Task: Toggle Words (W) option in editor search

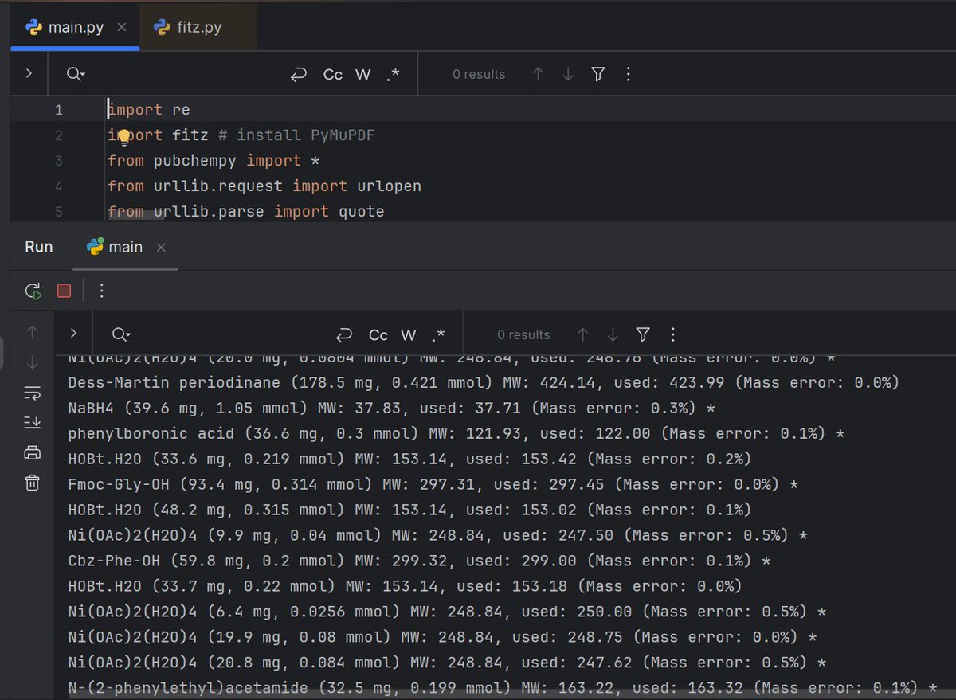Action: click(x=363, y=74)
